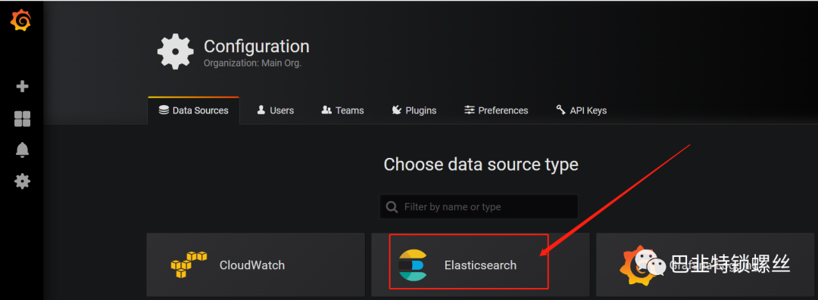This screenshot has width=818, height=300.
Task: Switch to the Data Sources tab
Action: pyautogui.click(x=194, y=110)
